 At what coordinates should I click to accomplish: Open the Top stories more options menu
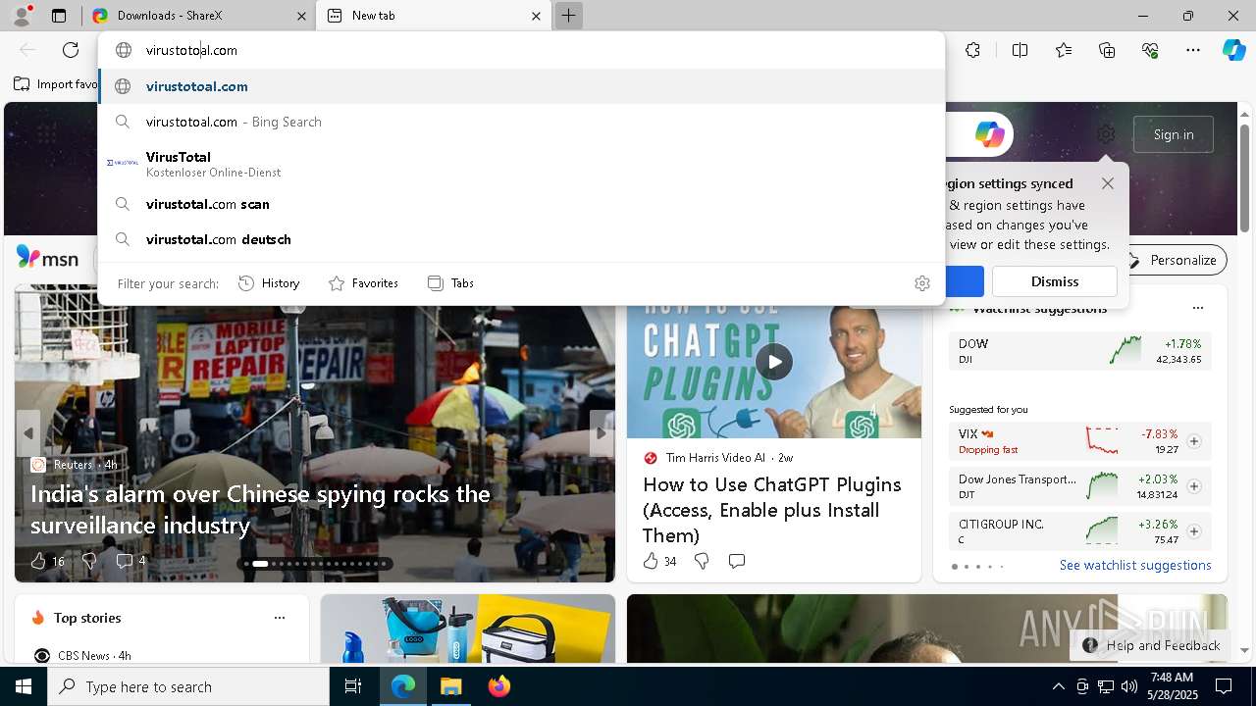280,618
